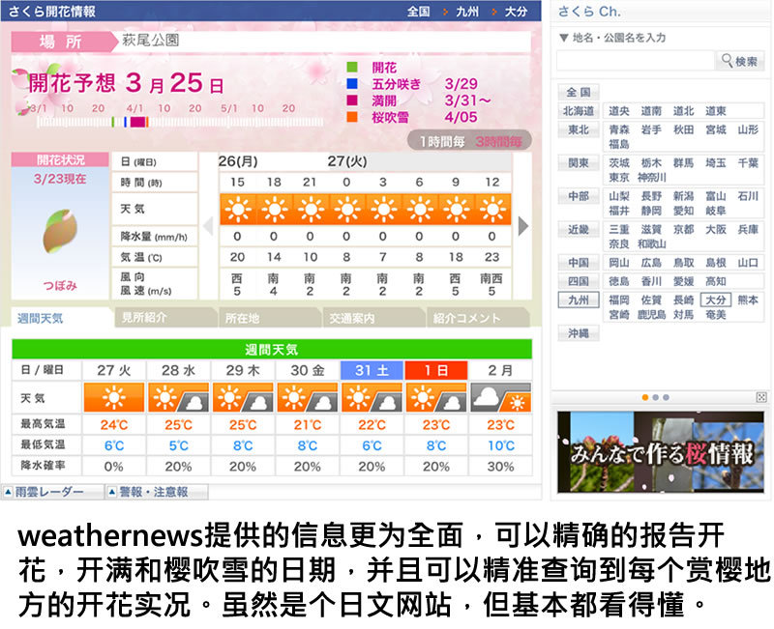Click the 大分 prefecture link in region list

(x=716, y=300)
